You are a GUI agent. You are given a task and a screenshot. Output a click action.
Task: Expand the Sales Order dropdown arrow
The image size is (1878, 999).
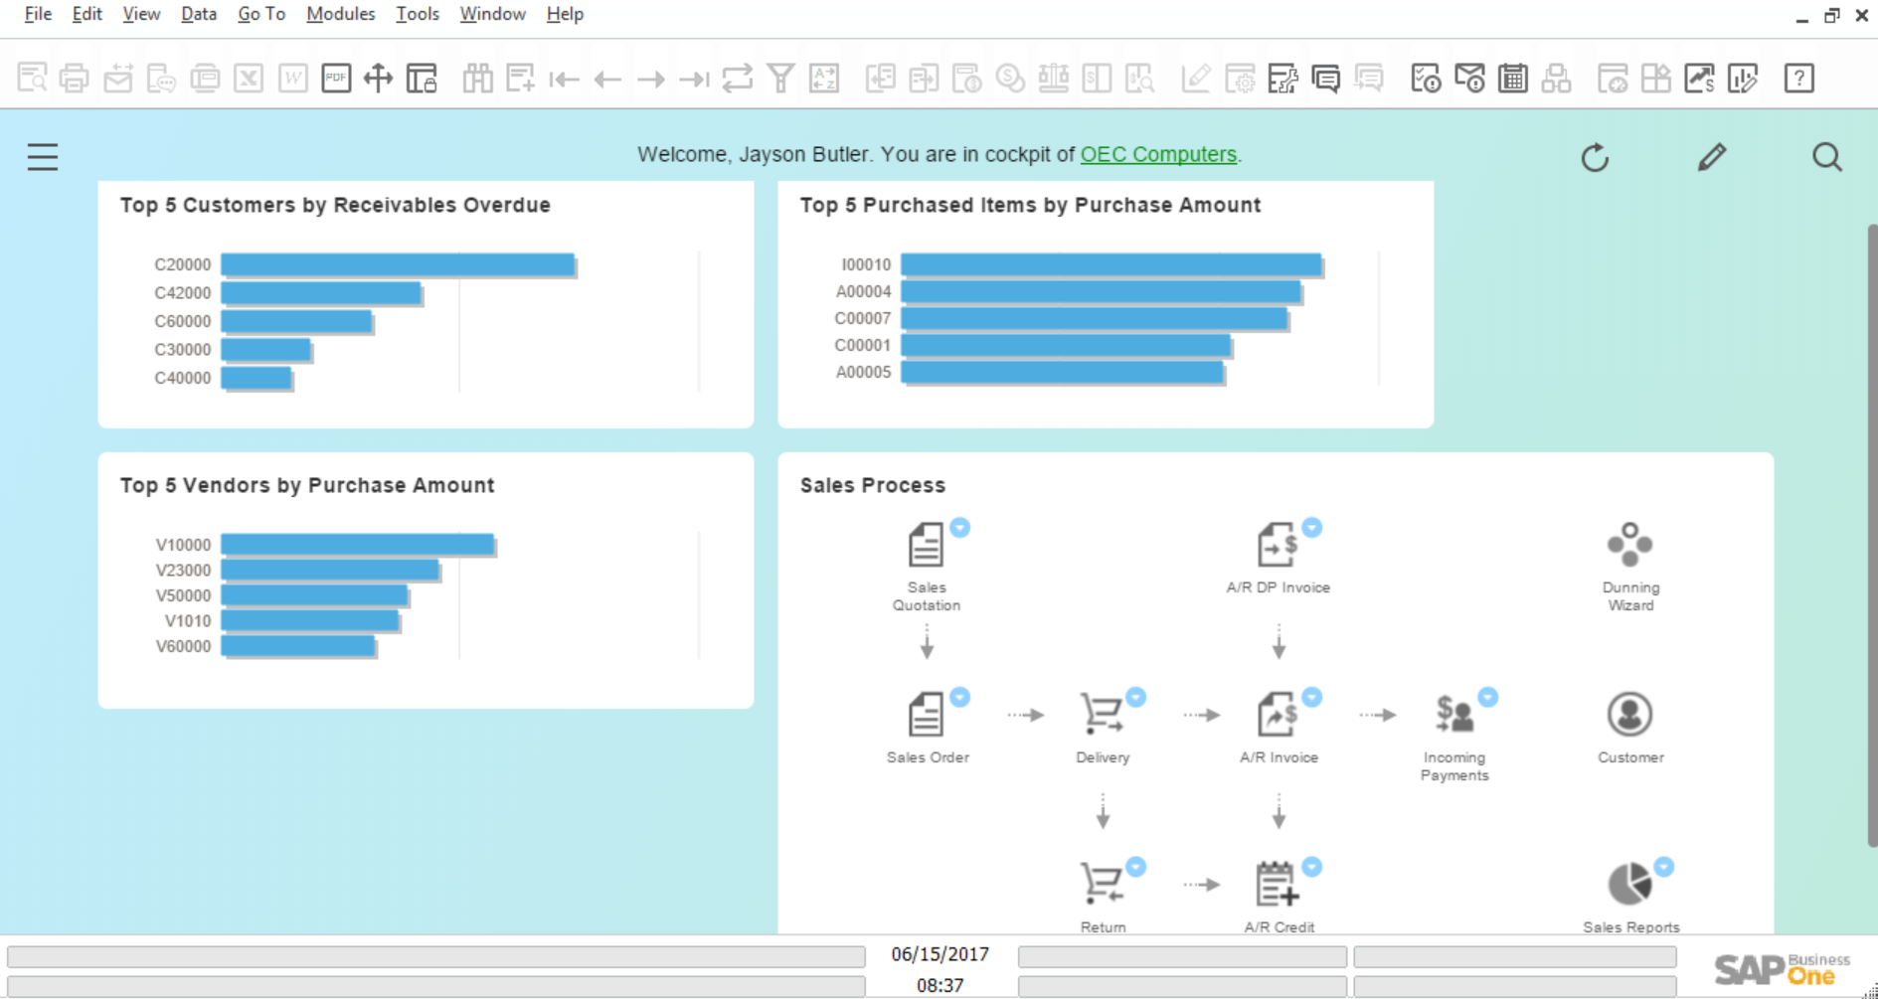(959, 698)
